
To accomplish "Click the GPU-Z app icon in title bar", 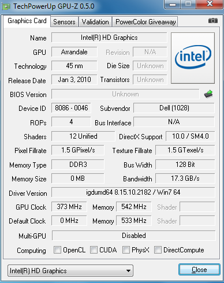I will (6, 6).
